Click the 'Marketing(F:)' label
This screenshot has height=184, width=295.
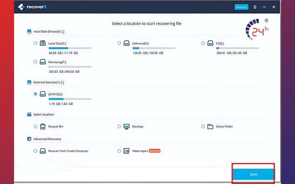[57, 62]
